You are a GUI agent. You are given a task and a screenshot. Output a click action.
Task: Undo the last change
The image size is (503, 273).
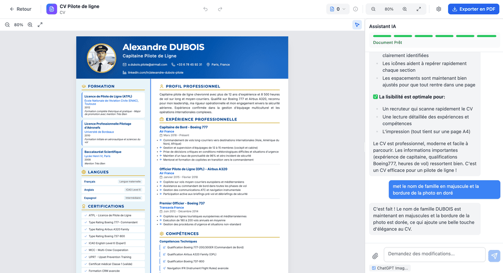coord(205,9)
